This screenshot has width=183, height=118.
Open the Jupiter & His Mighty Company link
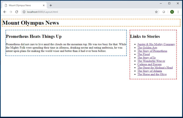(x=156, y=44)
